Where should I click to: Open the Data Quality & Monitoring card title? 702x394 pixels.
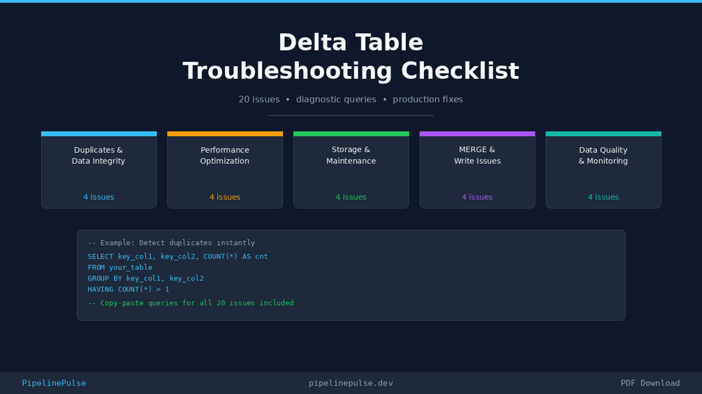(603, 156)
